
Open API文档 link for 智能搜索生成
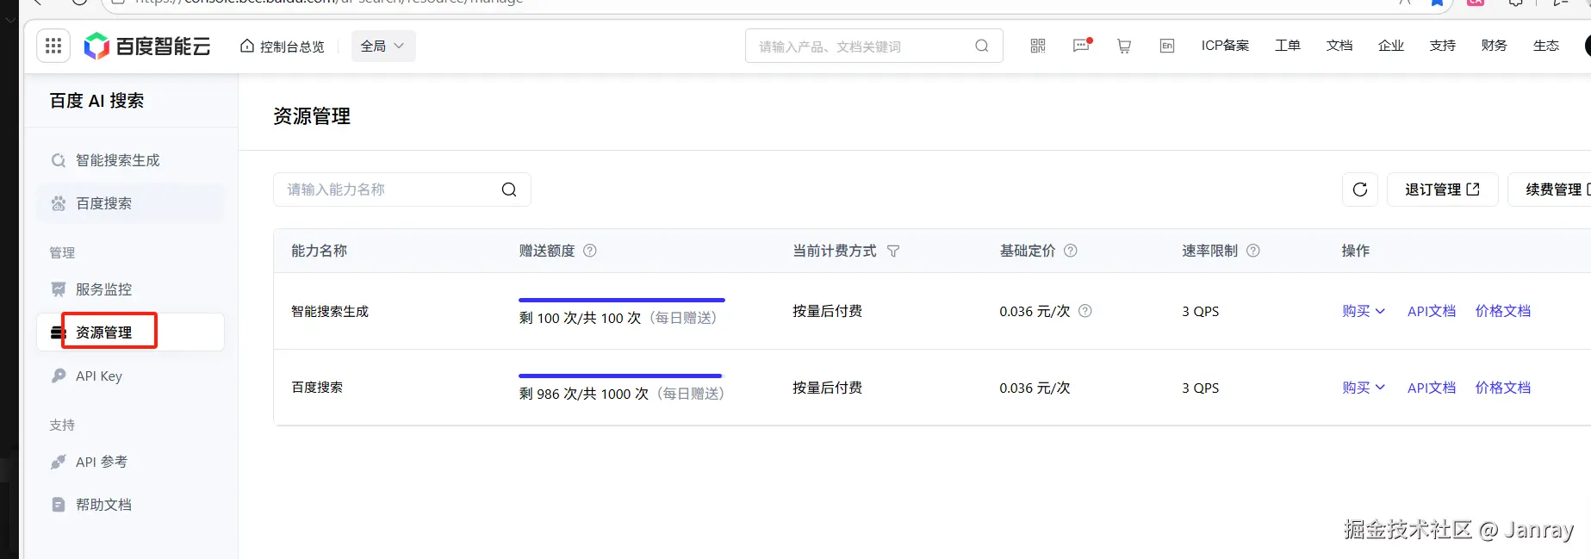tap(1432, 311)
